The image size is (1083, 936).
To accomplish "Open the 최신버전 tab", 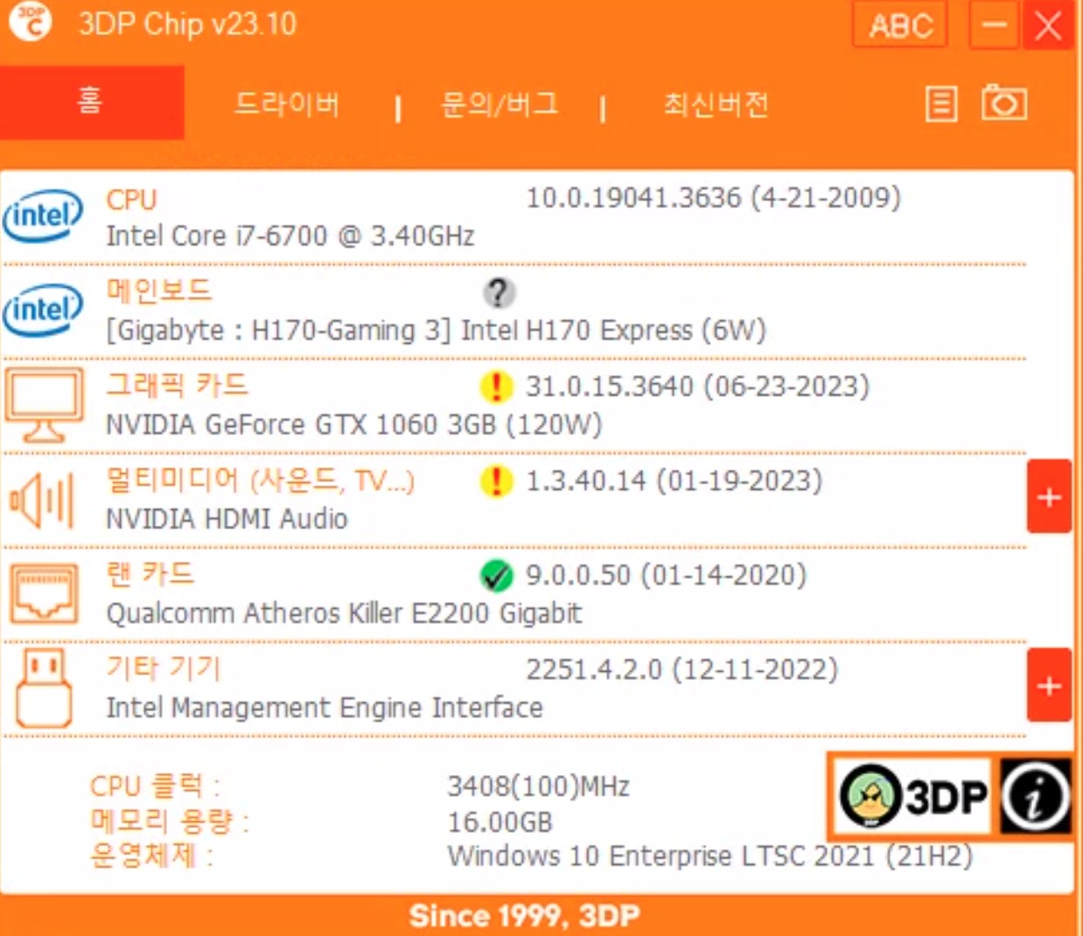I will click(x=716, y=104).
